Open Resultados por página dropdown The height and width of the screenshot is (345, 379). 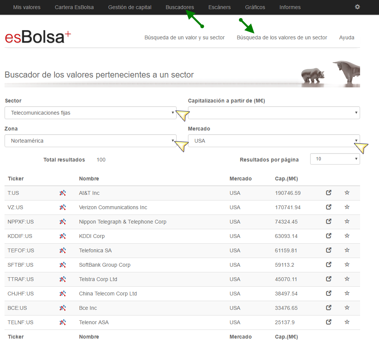click(335, 159)
